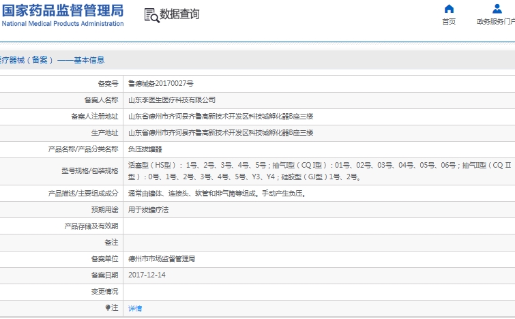Select the value 用于拔罐疗法

(x=148, y=210)
